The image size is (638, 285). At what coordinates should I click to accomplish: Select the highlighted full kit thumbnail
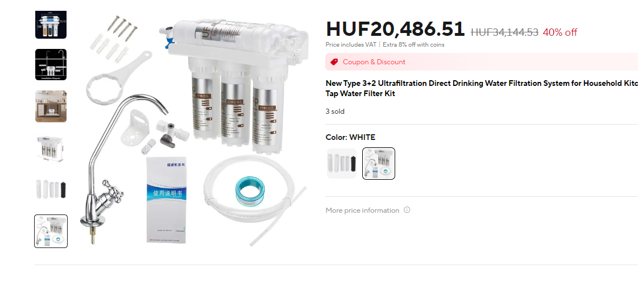click(x=51, y=232)
